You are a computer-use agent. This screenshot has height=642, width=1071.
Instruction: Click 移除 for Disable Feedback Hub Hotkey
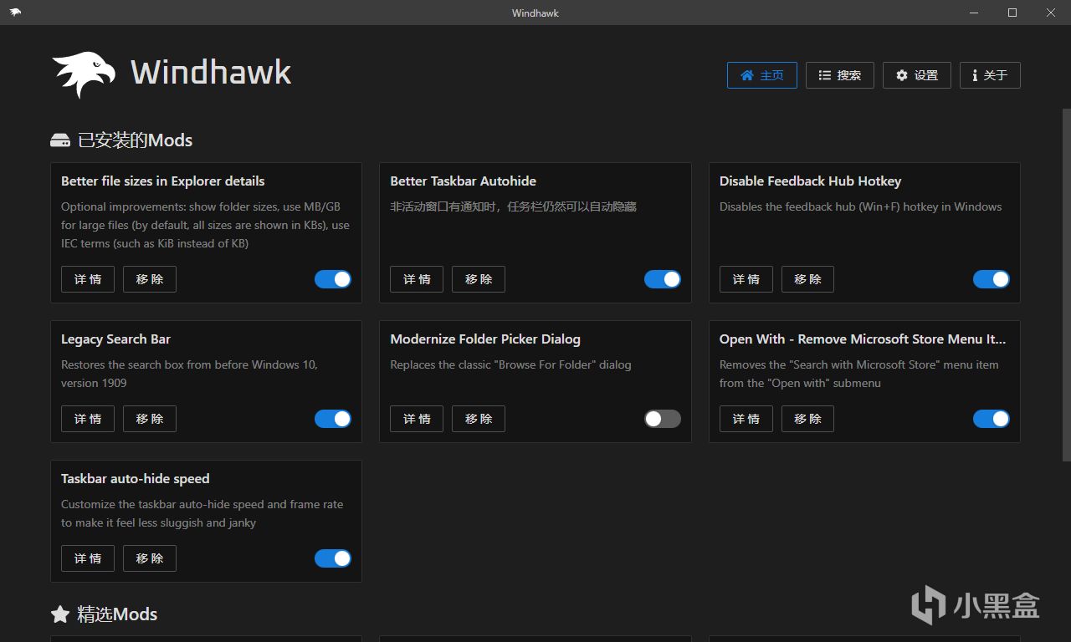(807, 279)
